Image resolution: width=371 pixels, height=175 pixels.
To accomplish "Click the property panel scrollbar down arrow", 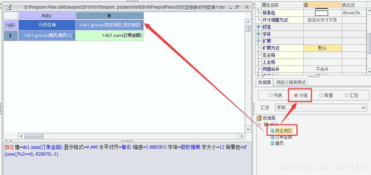I will click(x=369, y=71).
